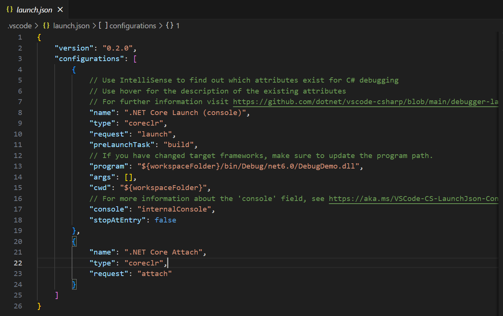Click line number 22 in the gutter
Image resolution: width=503 pixels, height=316 pixels.
pyautogui.click(x=18, y=263)
